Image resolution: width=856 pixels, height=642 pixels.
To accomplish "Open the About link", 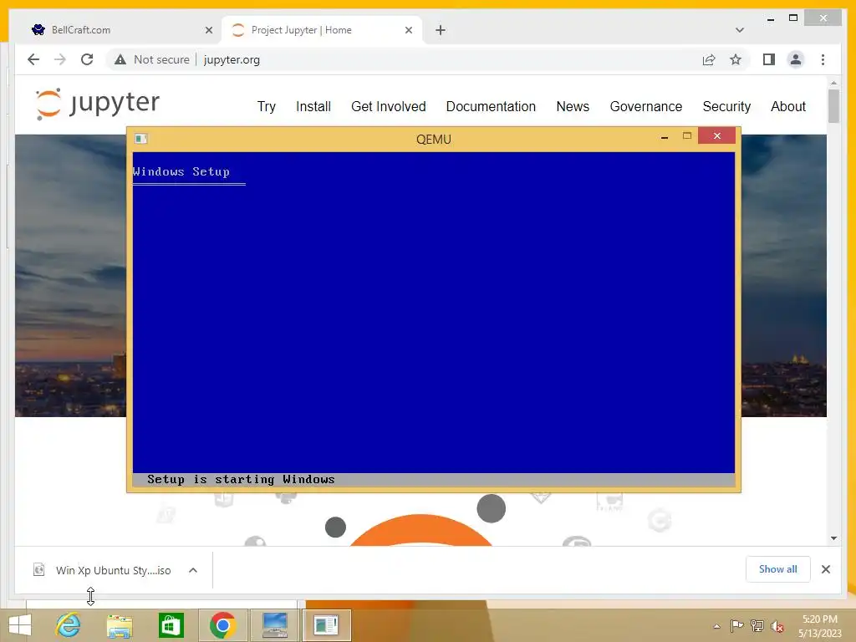I will [787, 106].
